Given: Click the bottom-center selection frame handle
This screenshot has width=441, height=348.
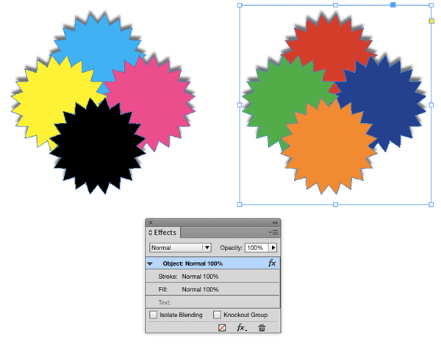Looking at the screenshot, I should coord(335,205).
